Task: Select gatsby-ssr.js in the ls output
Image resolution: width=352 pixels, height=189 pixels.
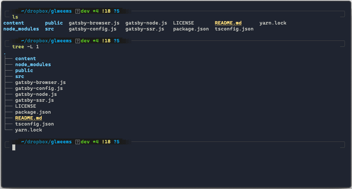Action: point(145,29)
